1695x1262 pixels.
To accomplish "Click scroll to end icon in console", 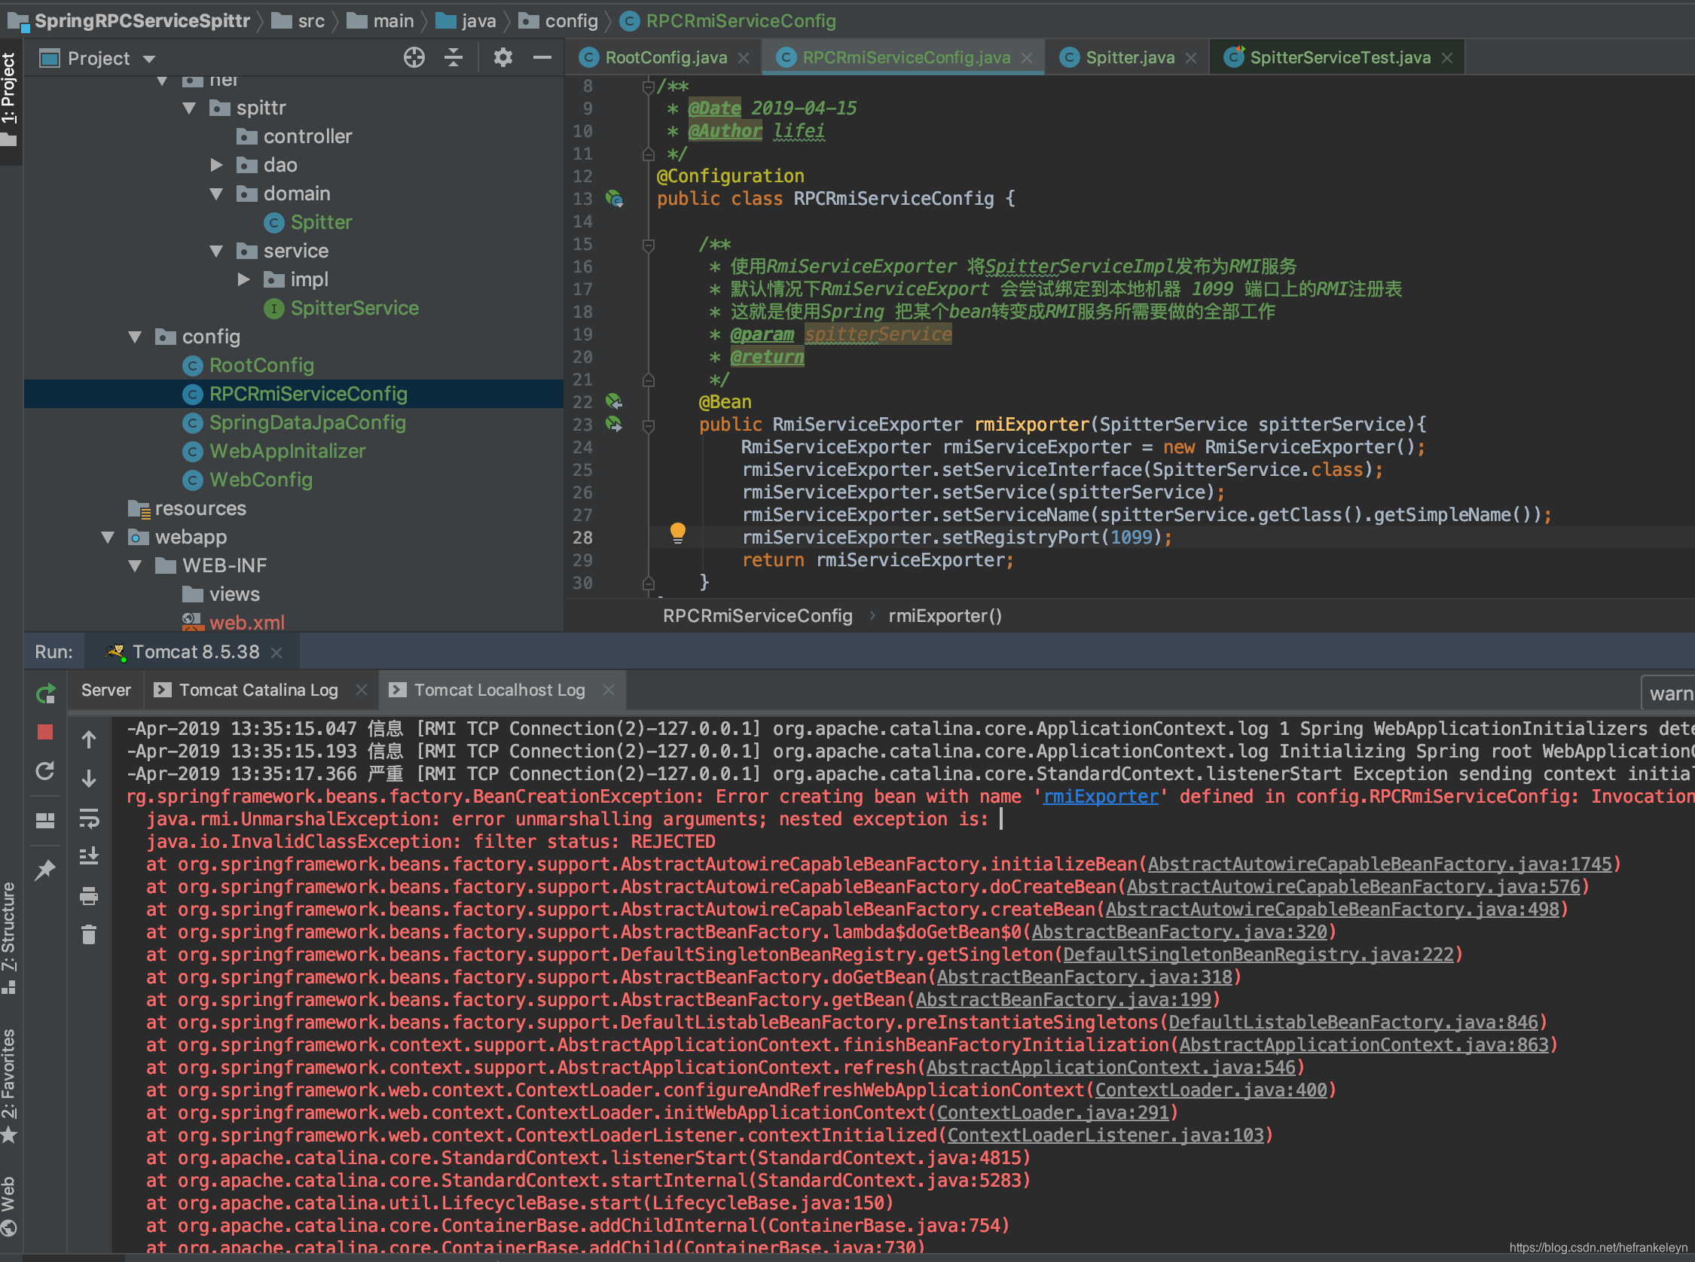I will coord(89,855).
